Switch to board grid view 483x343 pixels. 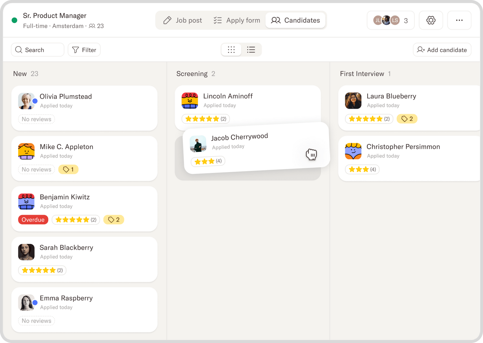tap(231, 50)
